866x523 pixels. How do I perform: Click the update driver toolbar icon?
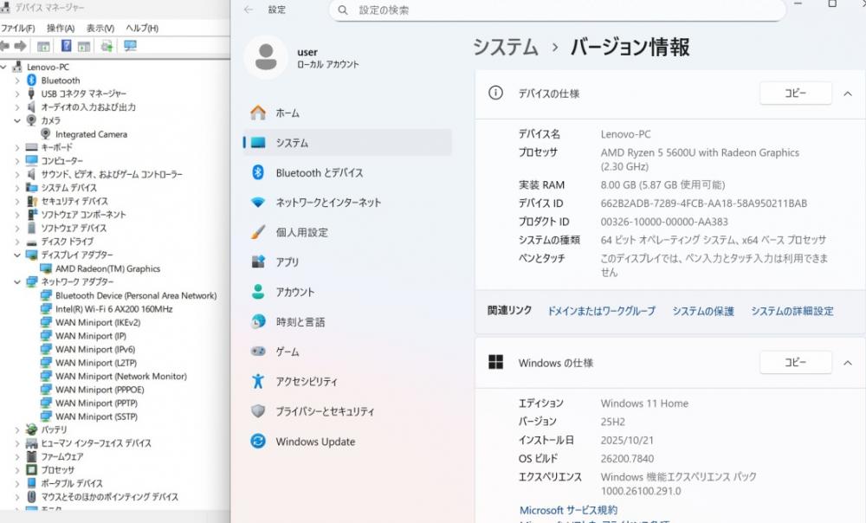[x=107, y=46]
